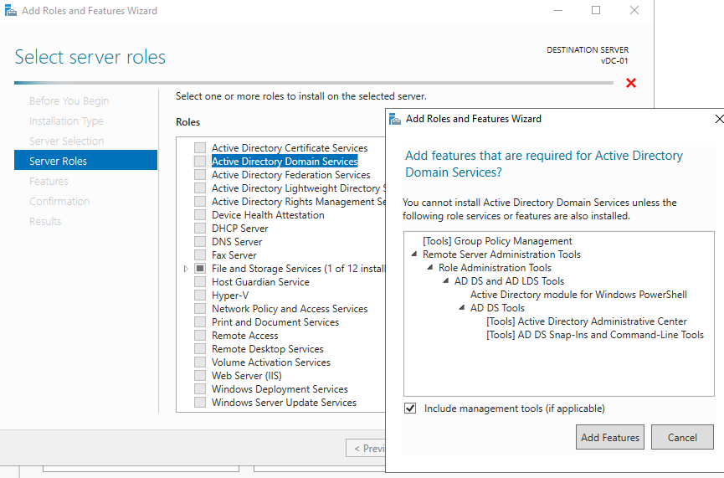724x478 pixels.
Task: Cancel the required features dialog
Action: [x=682, y=437]
